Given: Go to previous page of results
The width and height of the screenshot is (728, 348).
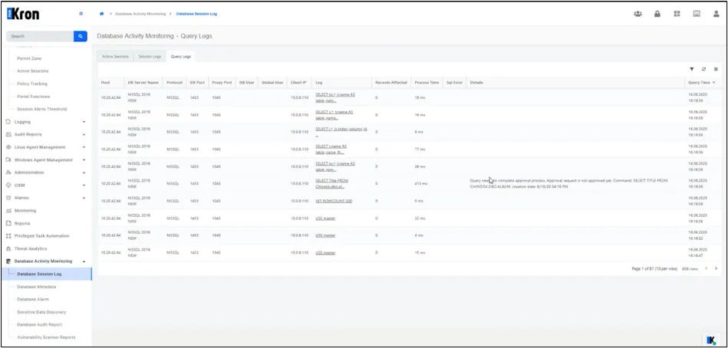Looking at the screenshot, I should 707,268.
